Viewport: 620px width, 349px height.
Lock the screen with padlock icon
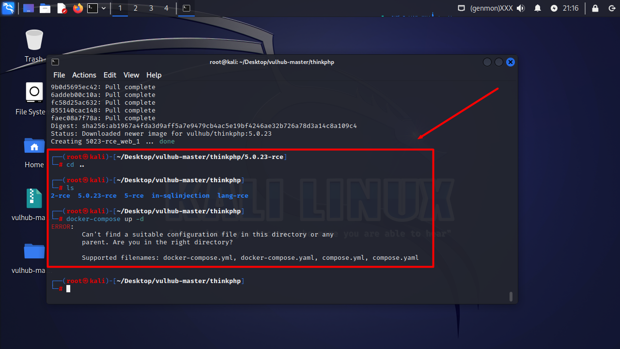tap(595, 8)
